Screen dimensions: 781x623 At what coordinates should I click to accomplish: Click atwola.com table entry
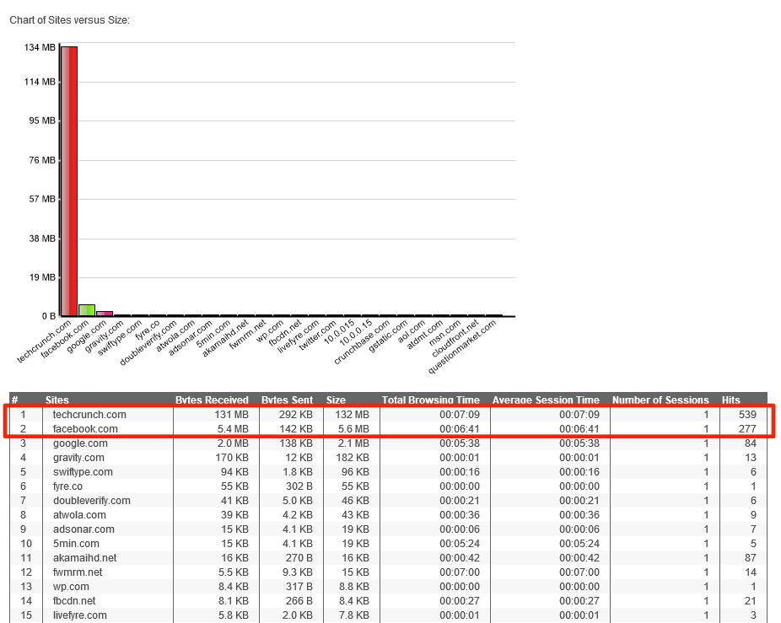tap(79, 515)
